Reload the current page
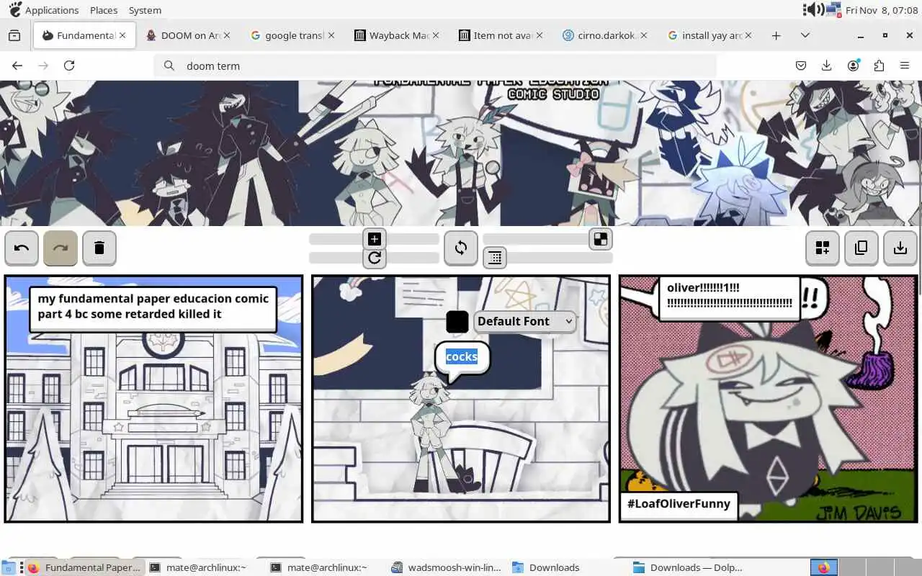Screen dimensions: 922x576 click(x=69, y=66)
